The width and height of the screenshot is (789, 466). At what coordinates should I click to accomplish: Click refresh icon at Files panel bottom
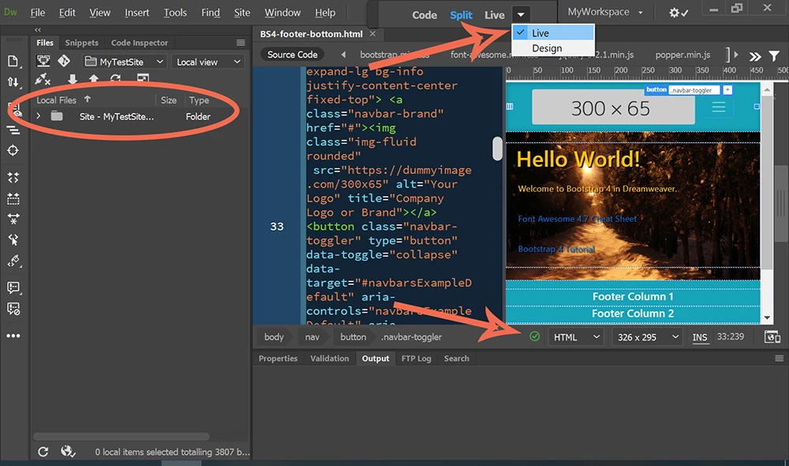pyautogui.click(x=43, y=452)
